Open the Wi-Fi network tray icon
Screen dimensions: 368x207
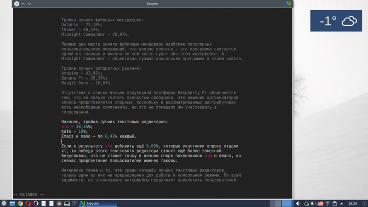pos(328,203)
